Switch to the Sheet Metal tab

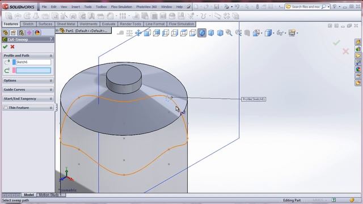66,24
